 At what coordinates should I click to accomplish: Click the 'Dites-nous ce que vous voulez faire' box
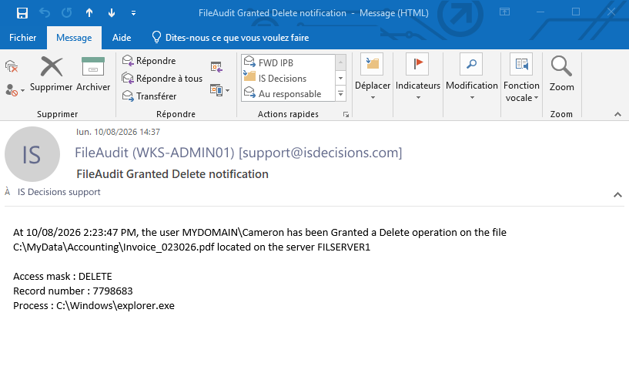click(x=231, y=38)
